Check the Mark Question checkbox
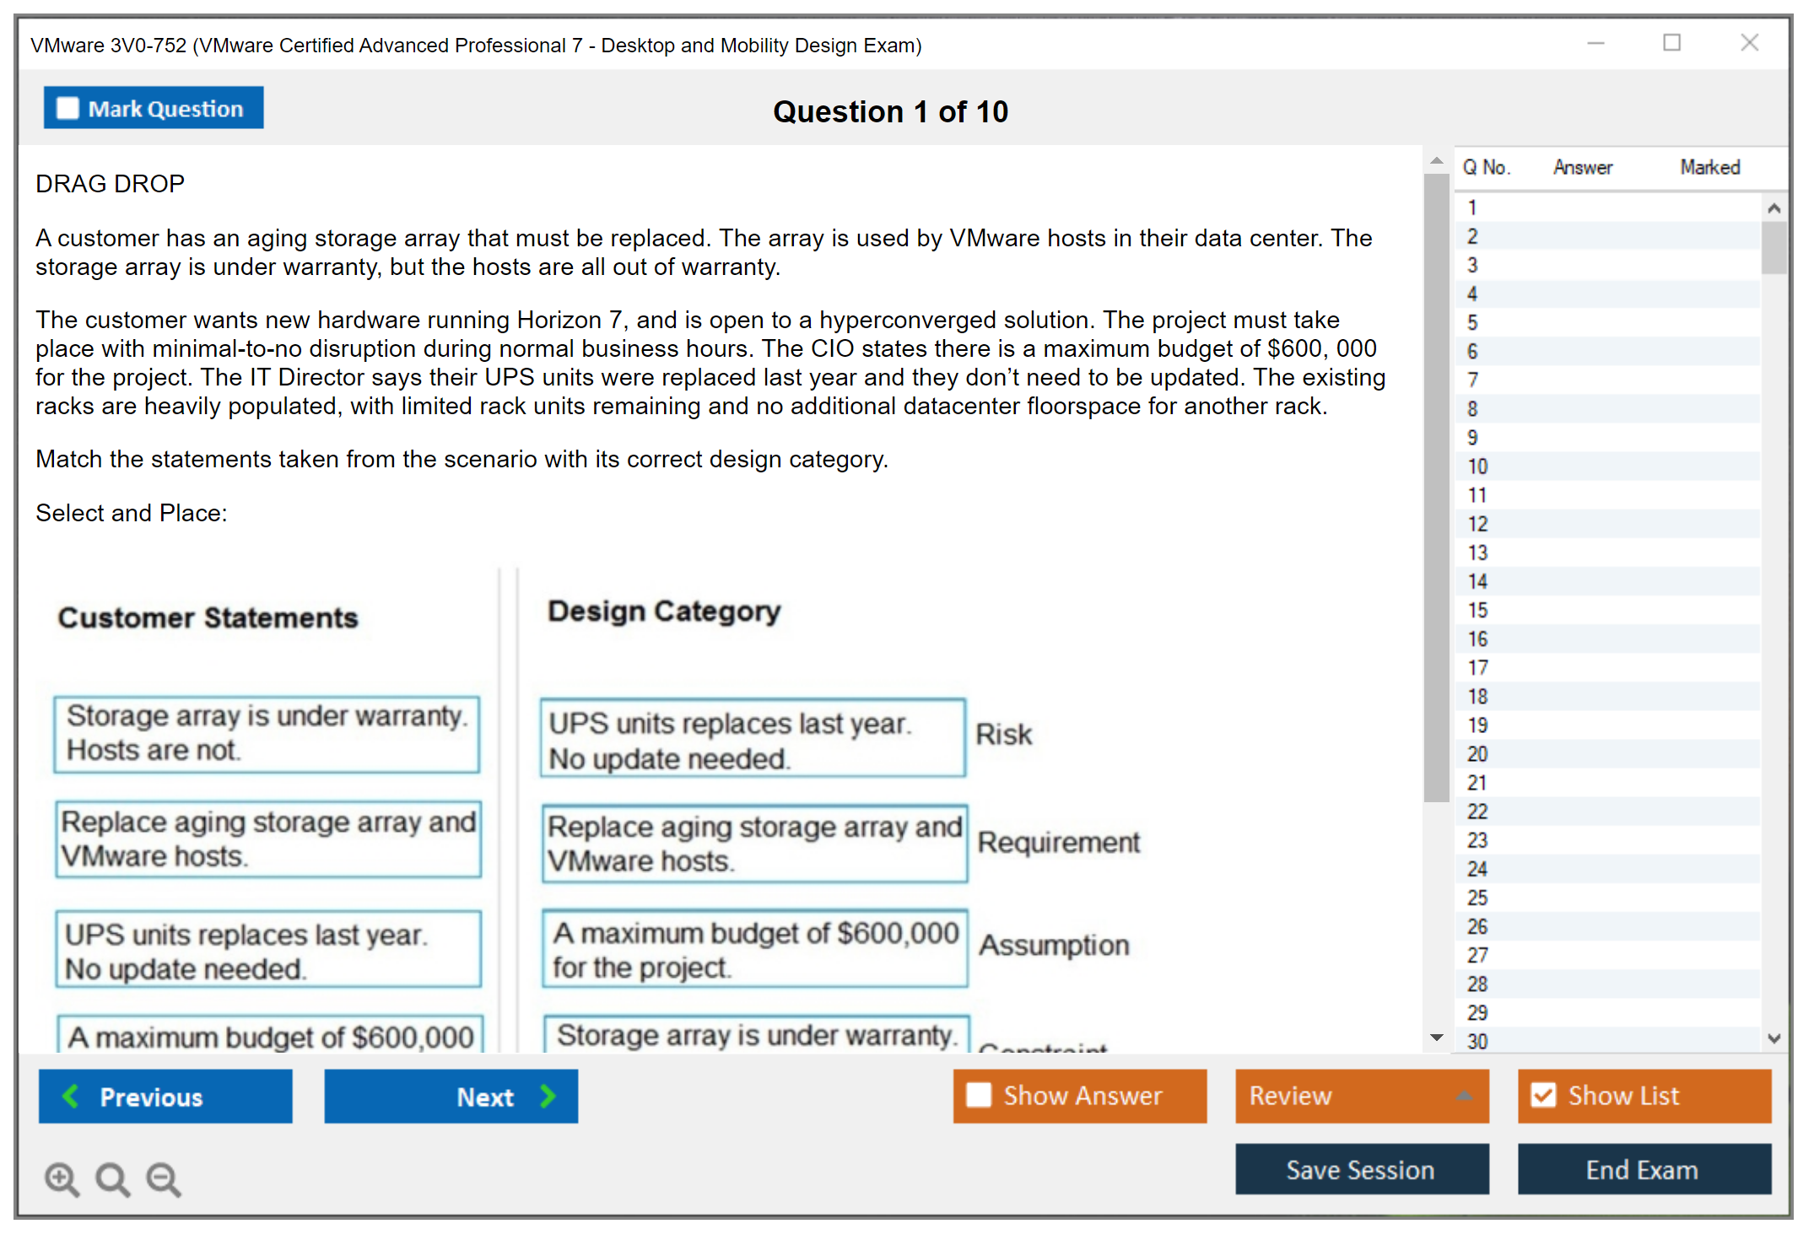Image resolution: width=1814 pixels, height=1240 pixels. (67, 109)
